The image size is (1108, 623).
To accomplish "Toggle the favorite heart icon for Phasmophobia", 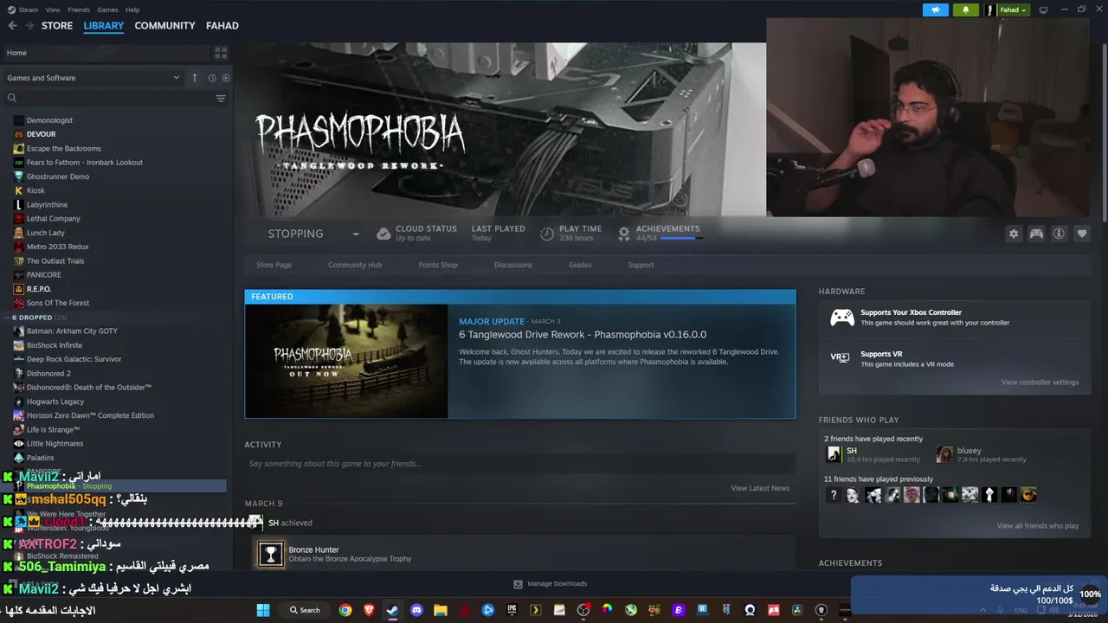I will [1082, 234].
